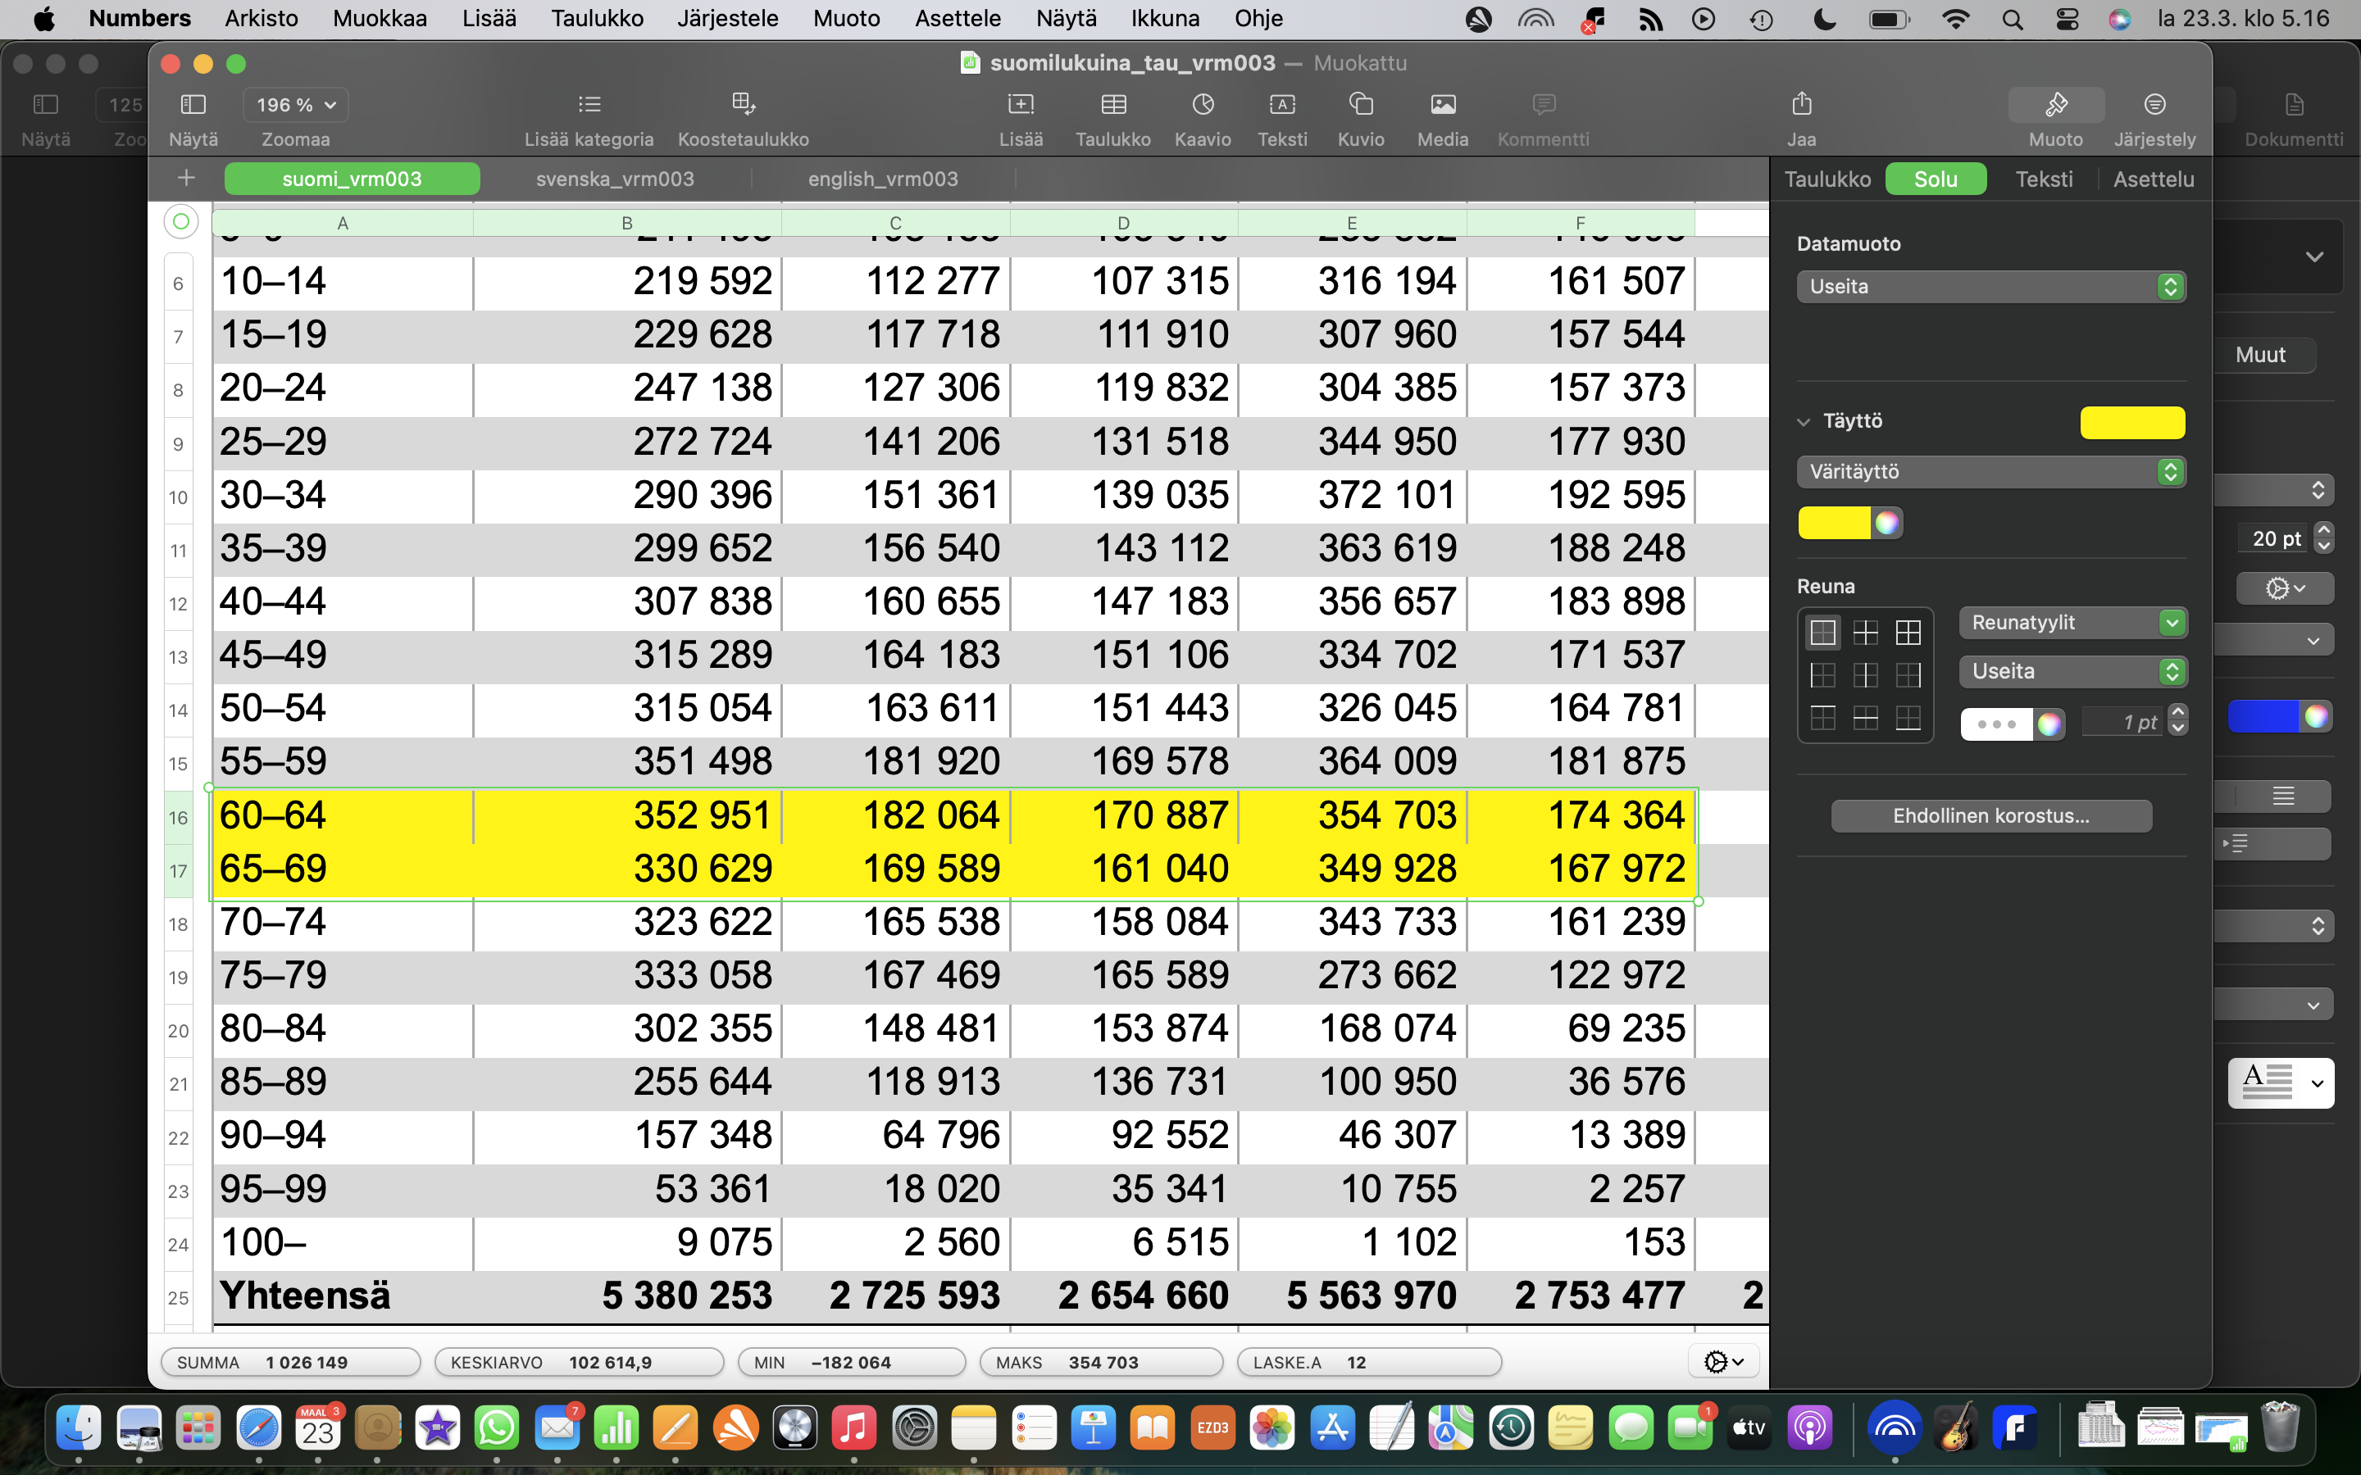This screenshot has width=2361, height=1475.
Task: Open the Datamuoto Useita dropdown
Action: (x=1990, y=287)
